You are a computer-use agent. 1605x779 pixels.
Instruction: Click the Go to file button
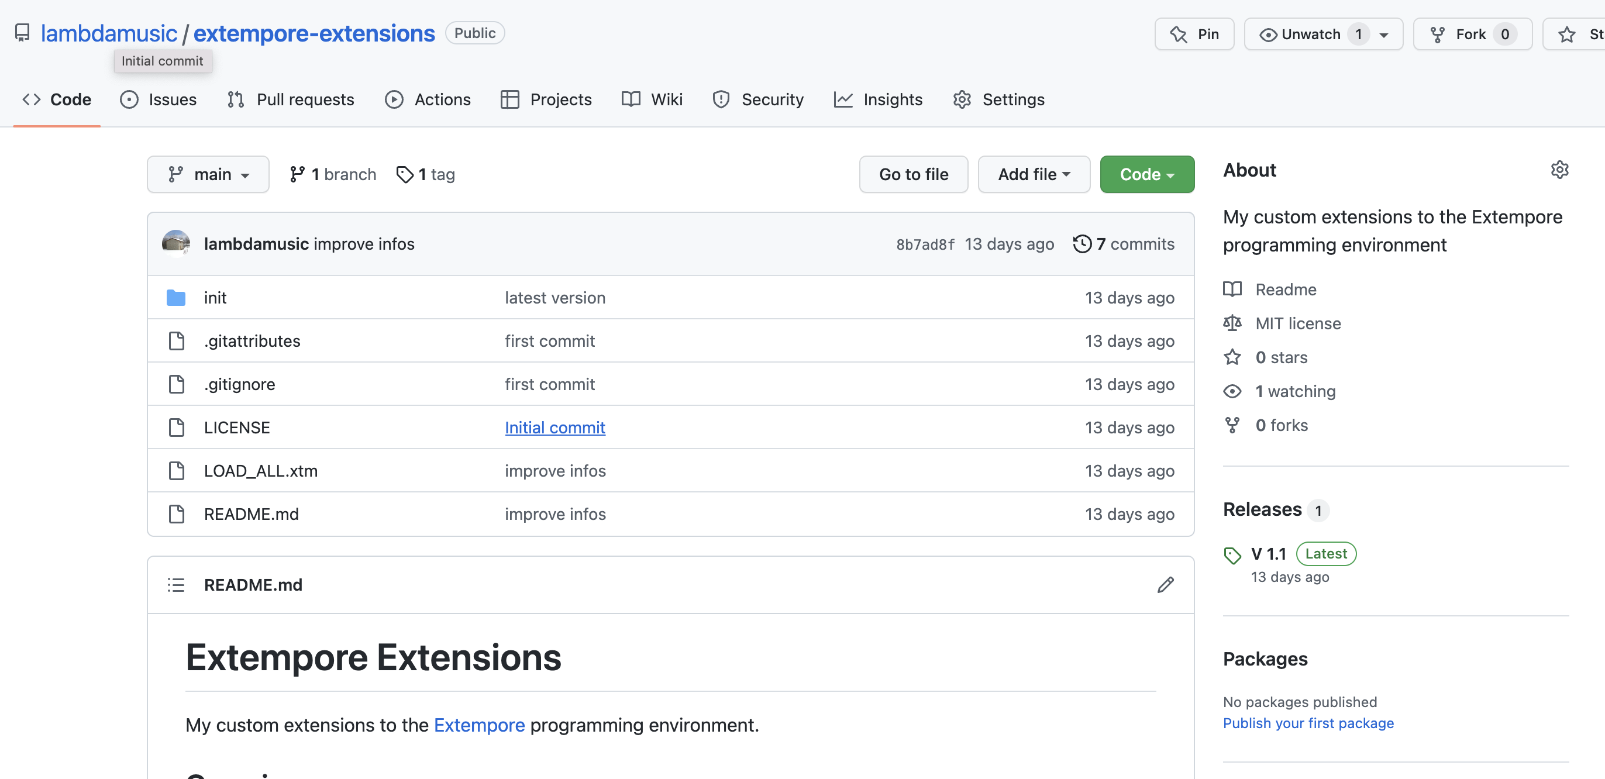(914, 174)
